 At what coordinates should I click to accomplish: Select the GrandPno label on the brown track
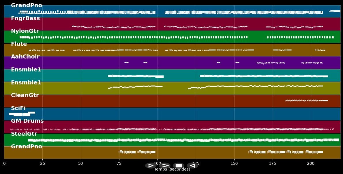27,147
